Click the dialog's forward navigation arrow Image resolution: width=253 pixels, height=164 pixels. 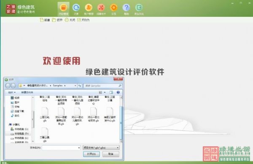pyautogui.click(x=13, y=86)
